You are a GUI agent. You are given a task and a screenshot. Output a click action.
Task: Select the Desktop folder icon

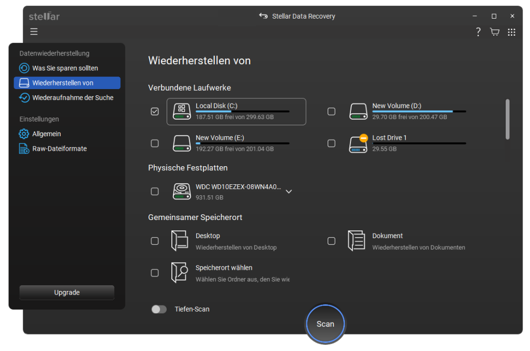pyautogui.click(x=180, y=241)
